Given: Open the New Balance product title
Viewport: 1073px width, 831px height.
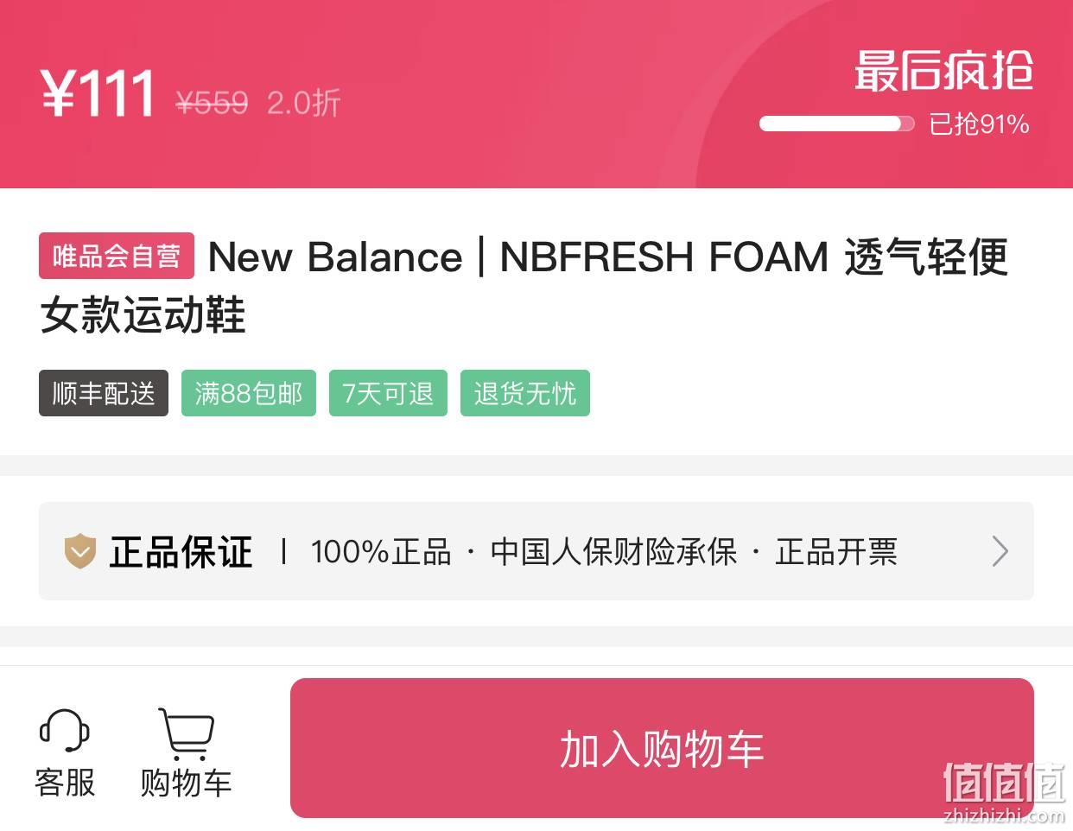Looking at the screenshot, I should click(x=524, y=285).
